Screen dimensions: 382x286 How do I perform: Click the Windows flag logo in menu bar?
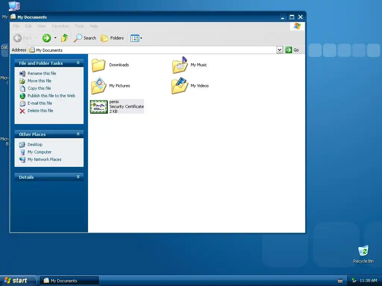point(297,26)
